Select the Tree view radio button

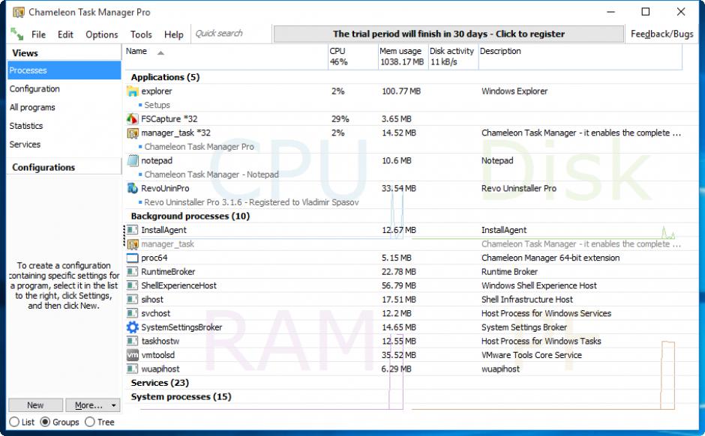coord(90,422)
